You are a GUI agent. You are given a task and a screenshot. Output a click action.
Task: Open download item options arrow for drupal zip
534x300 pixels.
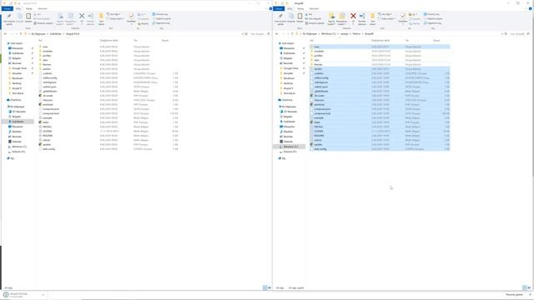[x=43, y=295]
